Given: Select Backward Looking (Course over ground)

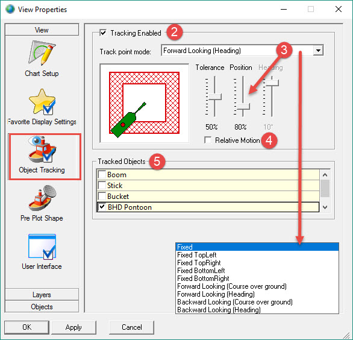Looking at the screenshot, I should (x=257, y=302).
